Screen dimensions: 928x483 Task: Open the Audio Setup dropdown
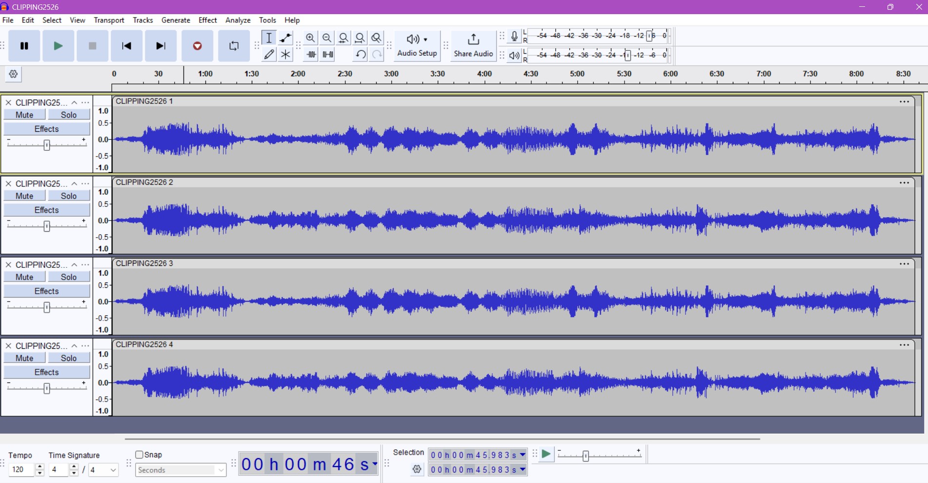tap(417, 46)
